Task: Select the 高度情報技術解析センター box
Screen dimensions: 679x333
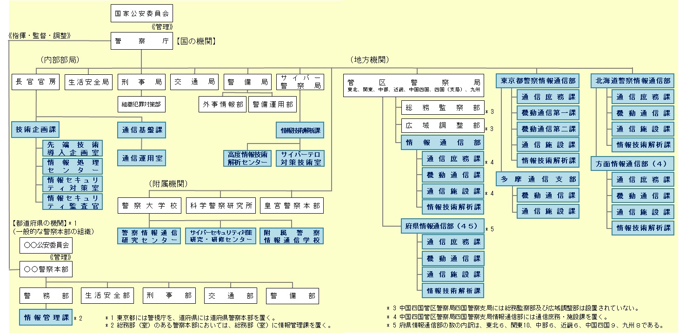Action: coord(247,158)
